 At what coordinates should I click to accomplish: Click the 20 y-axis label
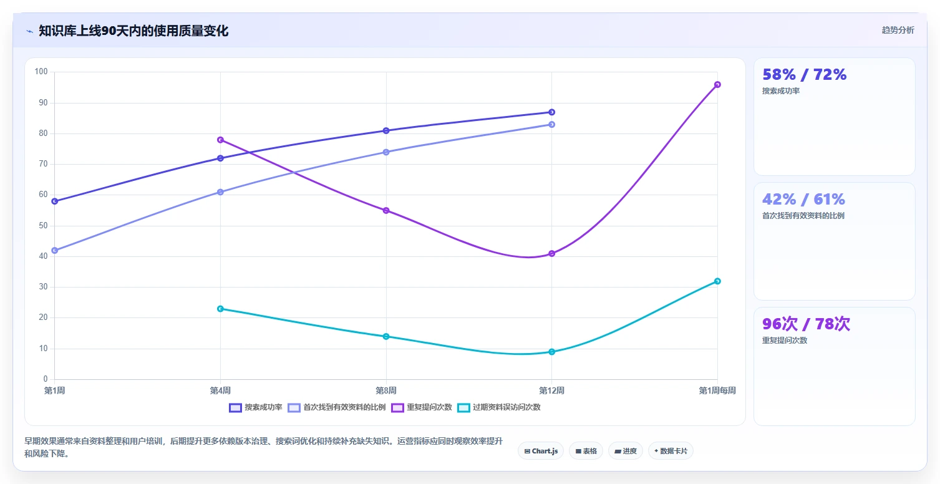(x=43, y=317)
